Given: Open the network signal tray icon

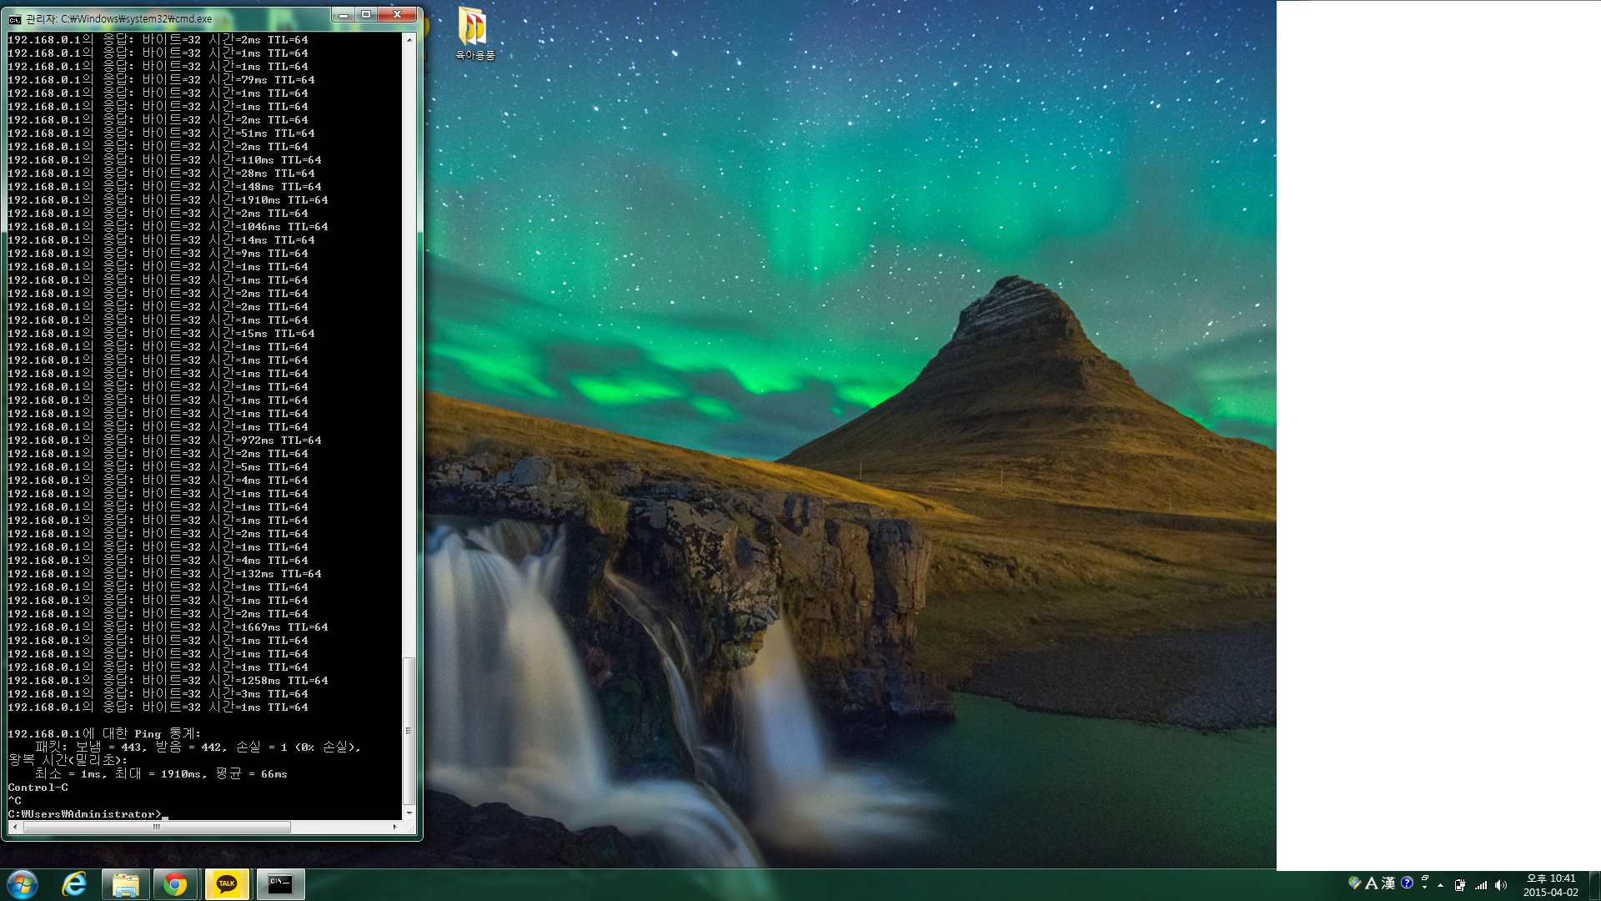Looking at the screenshot, I should pos(1481,885).
